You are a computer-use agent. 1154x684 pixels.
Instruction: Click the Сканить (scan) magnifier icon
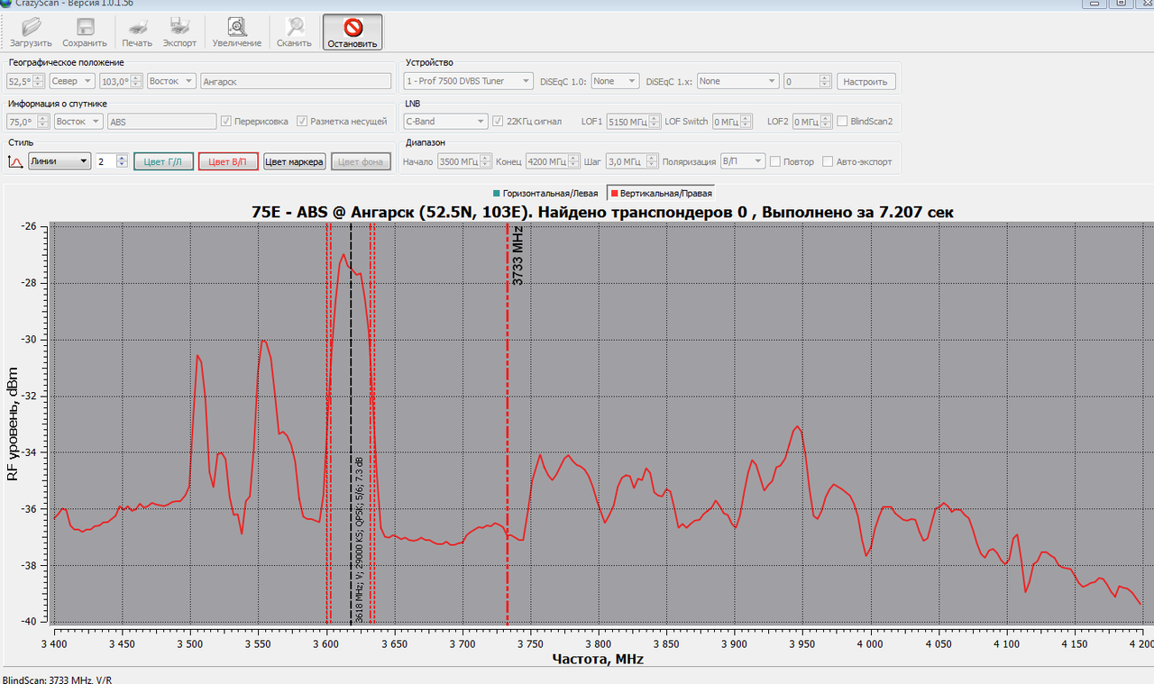pos(294,32)
